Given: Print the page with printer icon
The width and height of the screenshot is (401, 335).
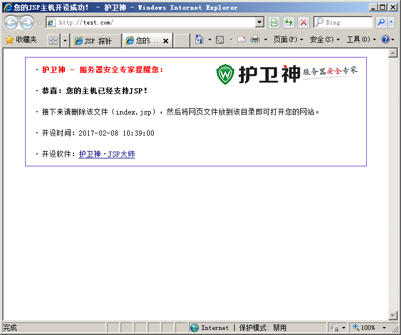Looking at the screenshot, I should (255, 40).
